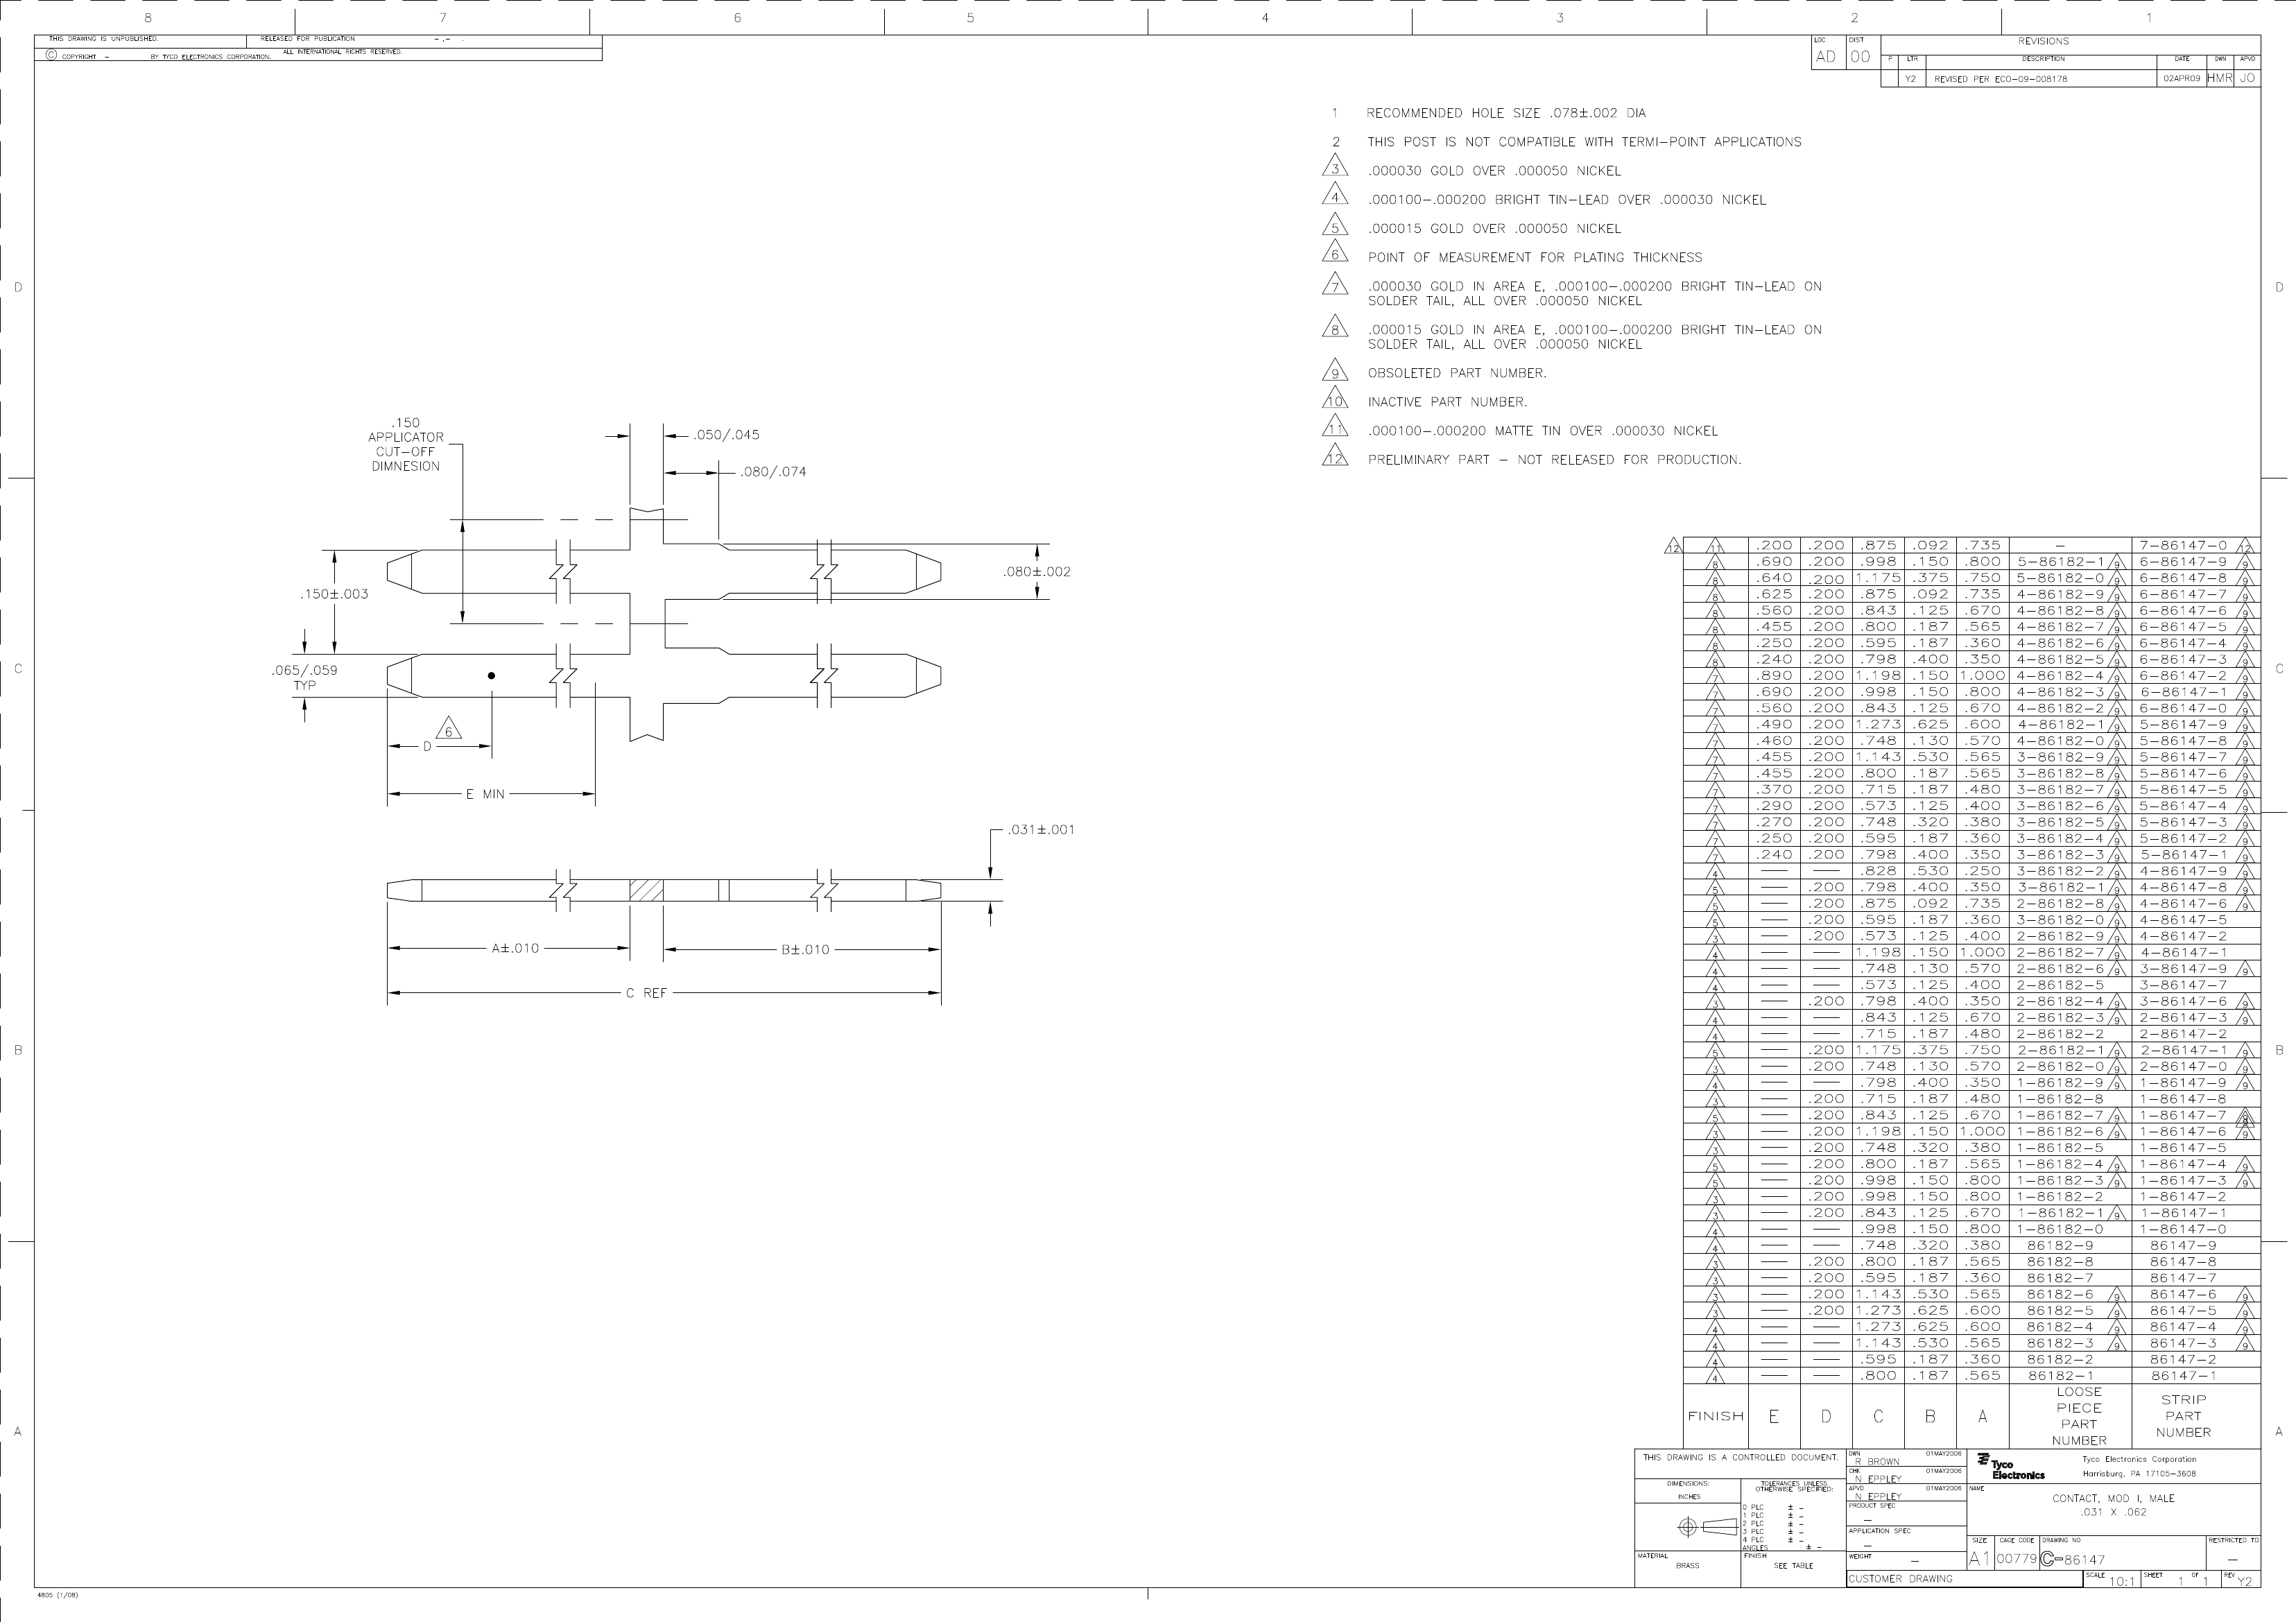Select the note OBSOLETED PART NUMBER
The image size is (2296, 1622).
click(x=1457, y=373)
